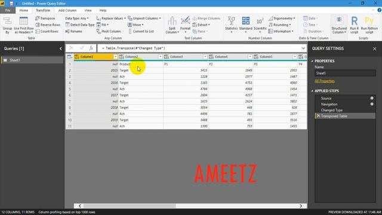Click Merge Columns

[x=206, y=19]
